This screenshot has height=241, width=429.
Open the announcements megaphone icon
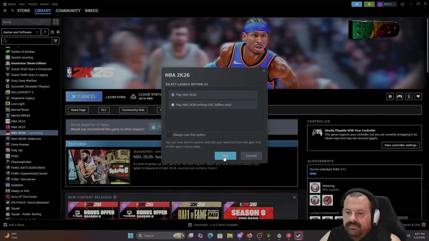click(357, 4)
